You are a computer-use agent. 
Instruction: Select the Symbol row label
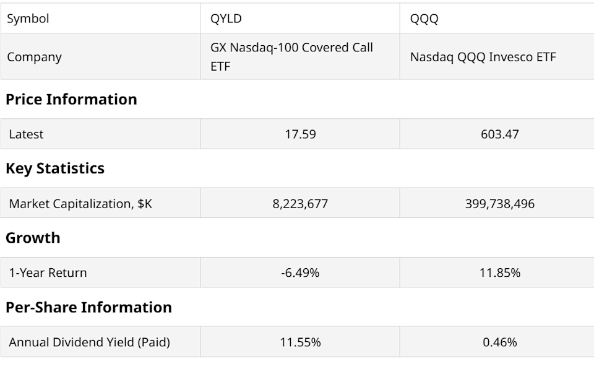(x=28, y=19)
